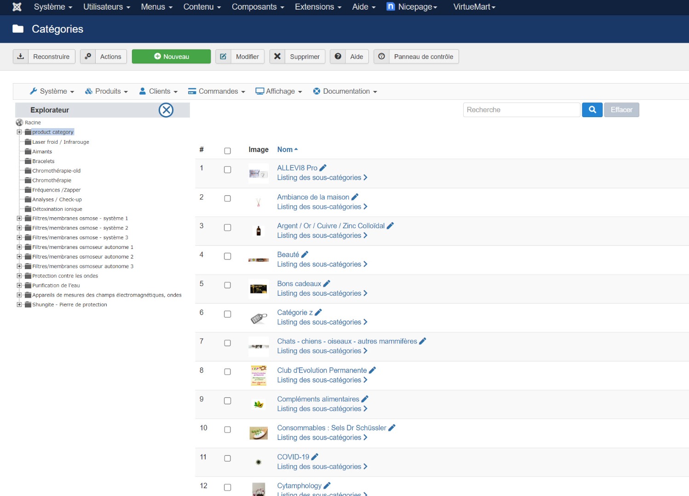Open the Utilisateurs top menu
Screen dimensions: 689x496
(107, 7)
